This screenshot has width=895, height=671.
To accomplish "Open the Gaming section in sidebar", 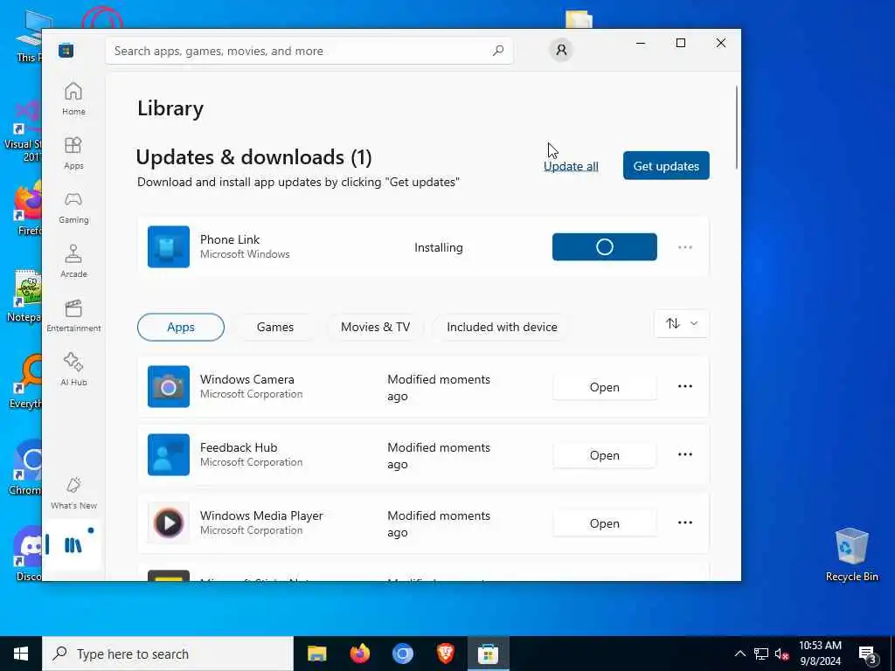I will [73, 207].
